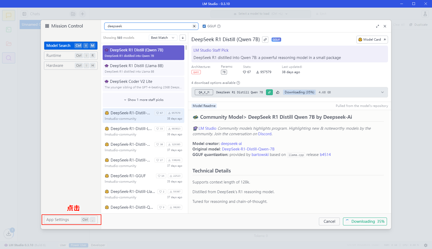Uncheck the GGUF checkbox

[x=204, y=26]
